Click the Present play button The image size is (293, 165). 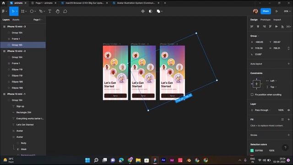click(277, 11)
